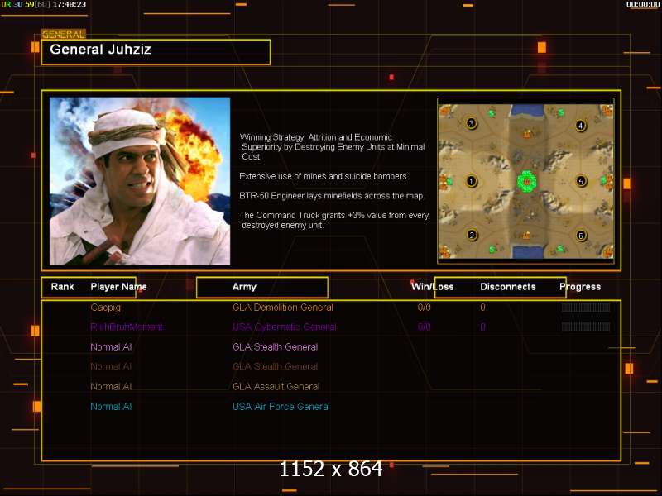The image size is (662, 496).
Task: Pick start position 4 on the minimap
Action: click(581, 126)
